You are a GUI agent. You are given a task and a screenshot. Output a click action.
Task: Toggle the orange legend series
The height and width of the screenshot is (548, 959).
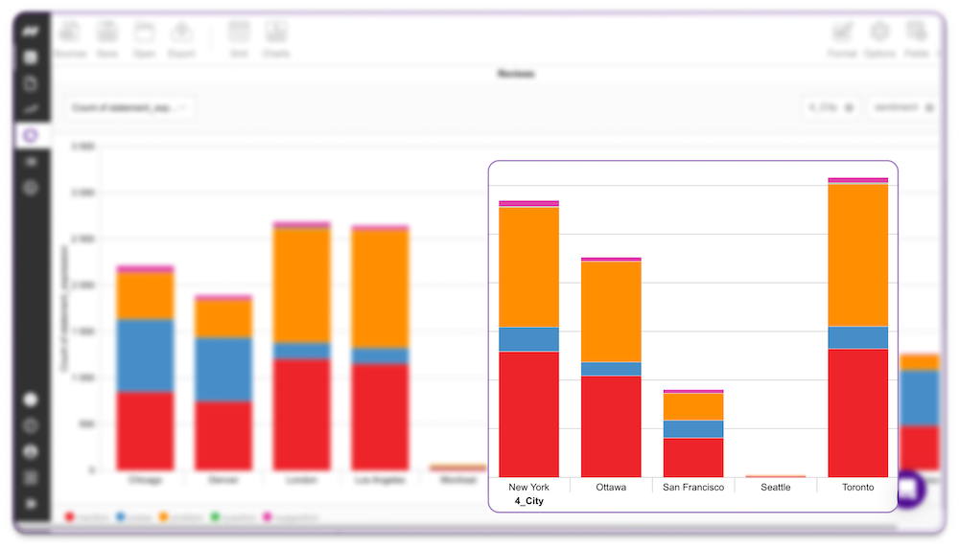(x=181, y=517)
